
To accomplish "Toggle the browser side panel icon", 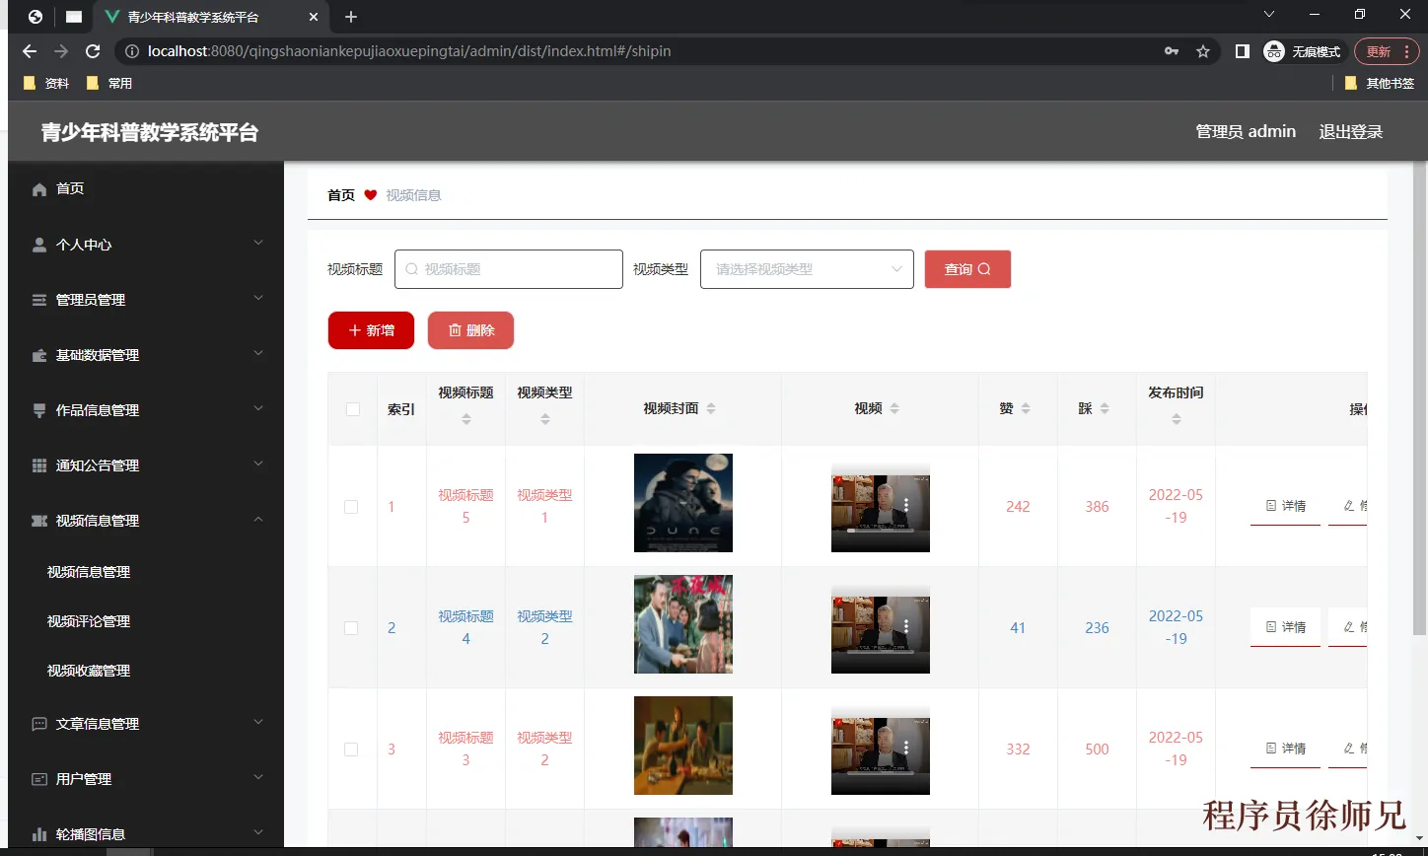I will (1243, 51).
